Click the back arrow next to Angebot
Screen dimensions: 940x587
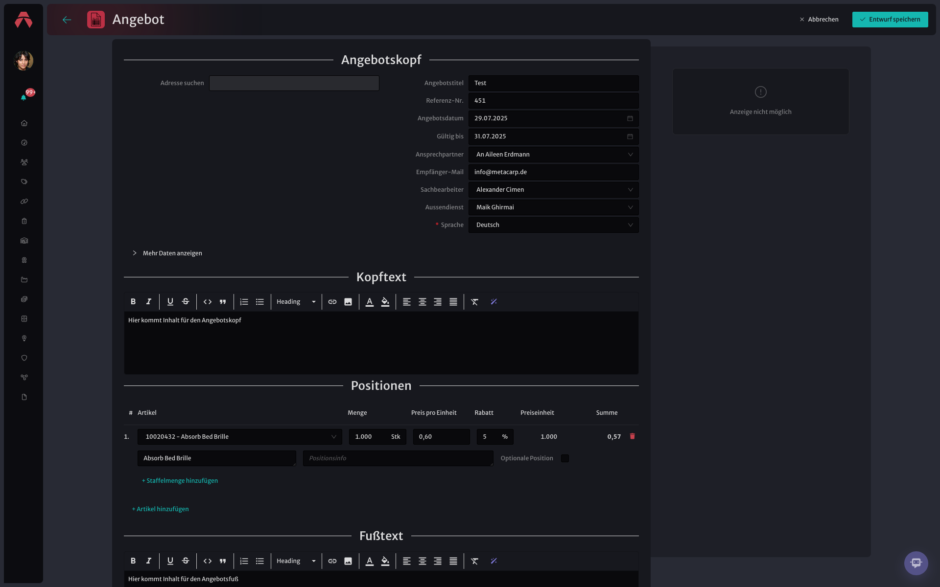click(67, 20)
